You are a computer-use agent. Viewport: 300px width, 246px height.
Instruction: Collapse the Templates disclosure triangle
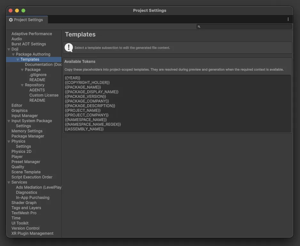18,60
